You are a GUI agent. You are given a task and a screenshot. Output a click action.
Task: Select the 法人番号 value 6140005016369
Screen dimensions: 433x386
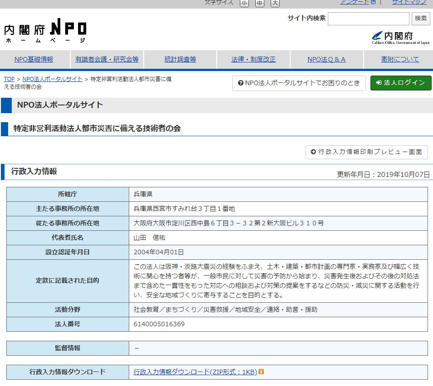(x=159, y=324)
